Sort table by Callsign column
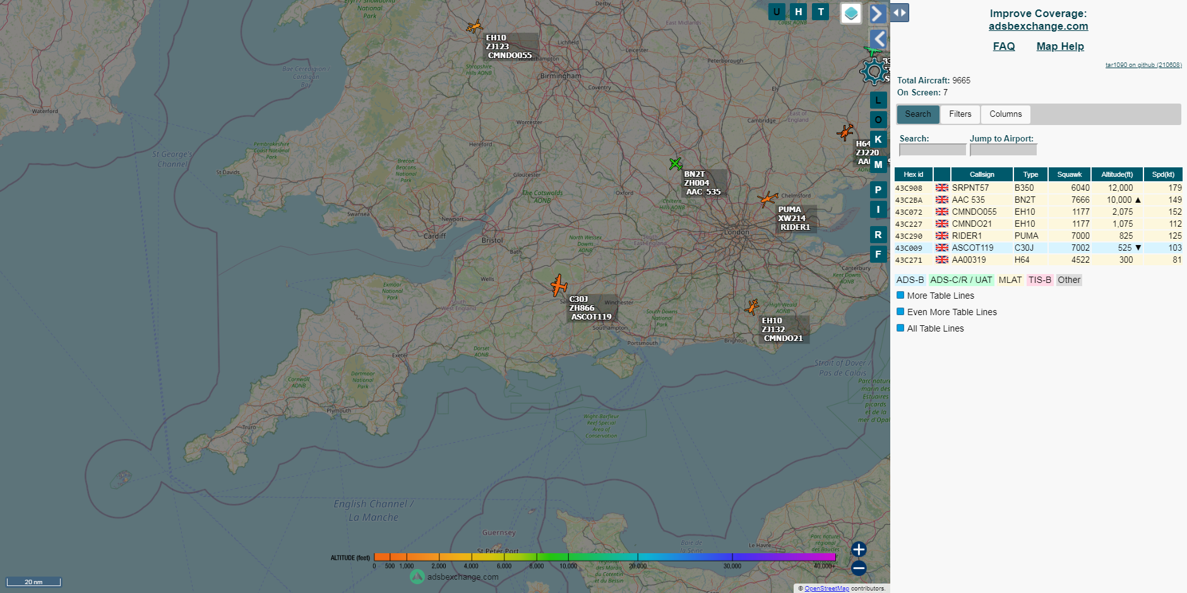This screenshot has height=593, width=1187. [x=982, y=174]
